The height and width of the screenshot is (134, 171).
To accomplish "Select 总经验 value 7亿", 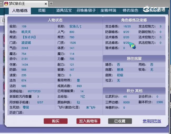I will point(83,97).
